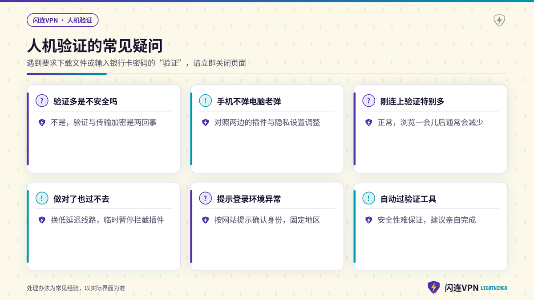Click exclamation icon beside 手机不弹电脑老弹
The width and height of the screenshot is (534, 300).
[x=205, y=101]
